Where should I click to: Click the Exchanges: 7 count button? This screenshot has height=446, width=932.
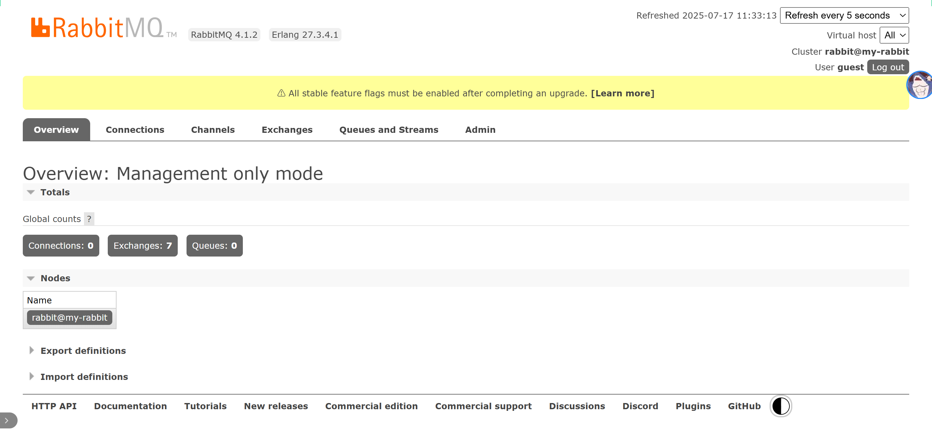point(143,245)
